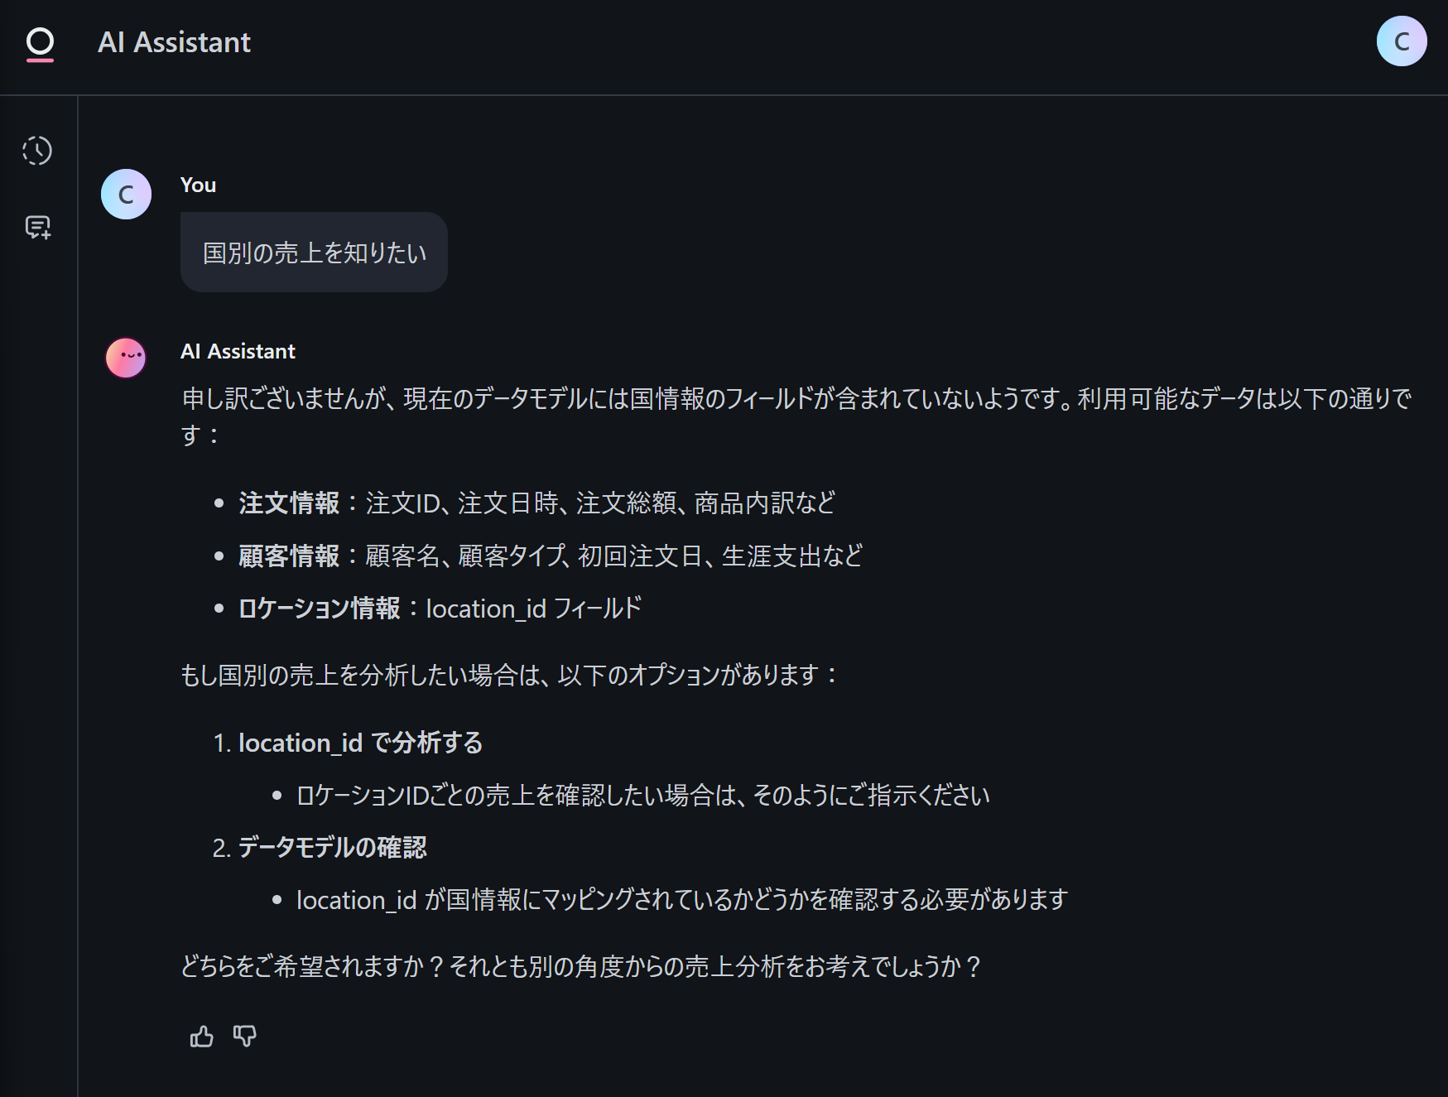The width and height of the screenshot is (1448, 1097).
Task: Click the pink AI Assistant avatar
Action: click(126, 358)
